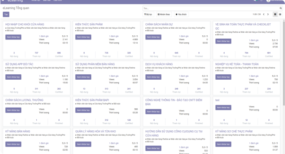
Task: Click the vertical scrollbar of course list
Action: [x=284, y=63]
